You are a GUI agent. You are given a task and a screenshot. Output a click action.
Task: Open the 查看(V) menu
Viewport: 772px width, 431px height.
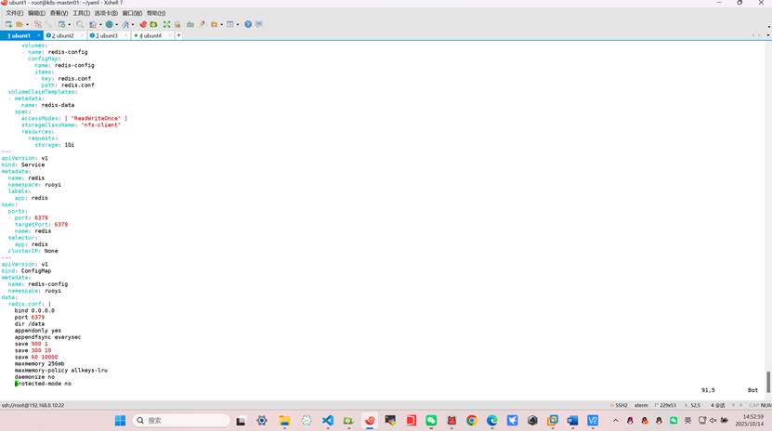59,13
